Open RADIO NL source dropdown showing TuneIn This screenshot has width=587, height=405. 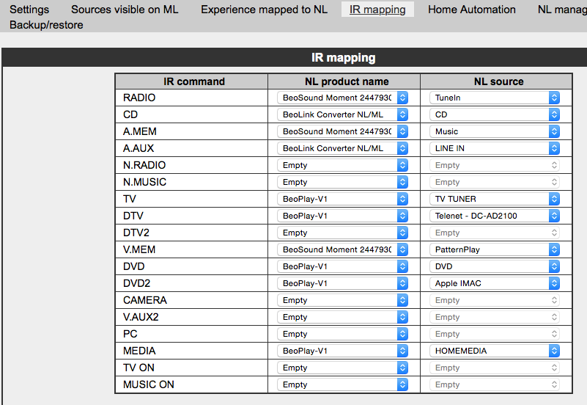495,98
